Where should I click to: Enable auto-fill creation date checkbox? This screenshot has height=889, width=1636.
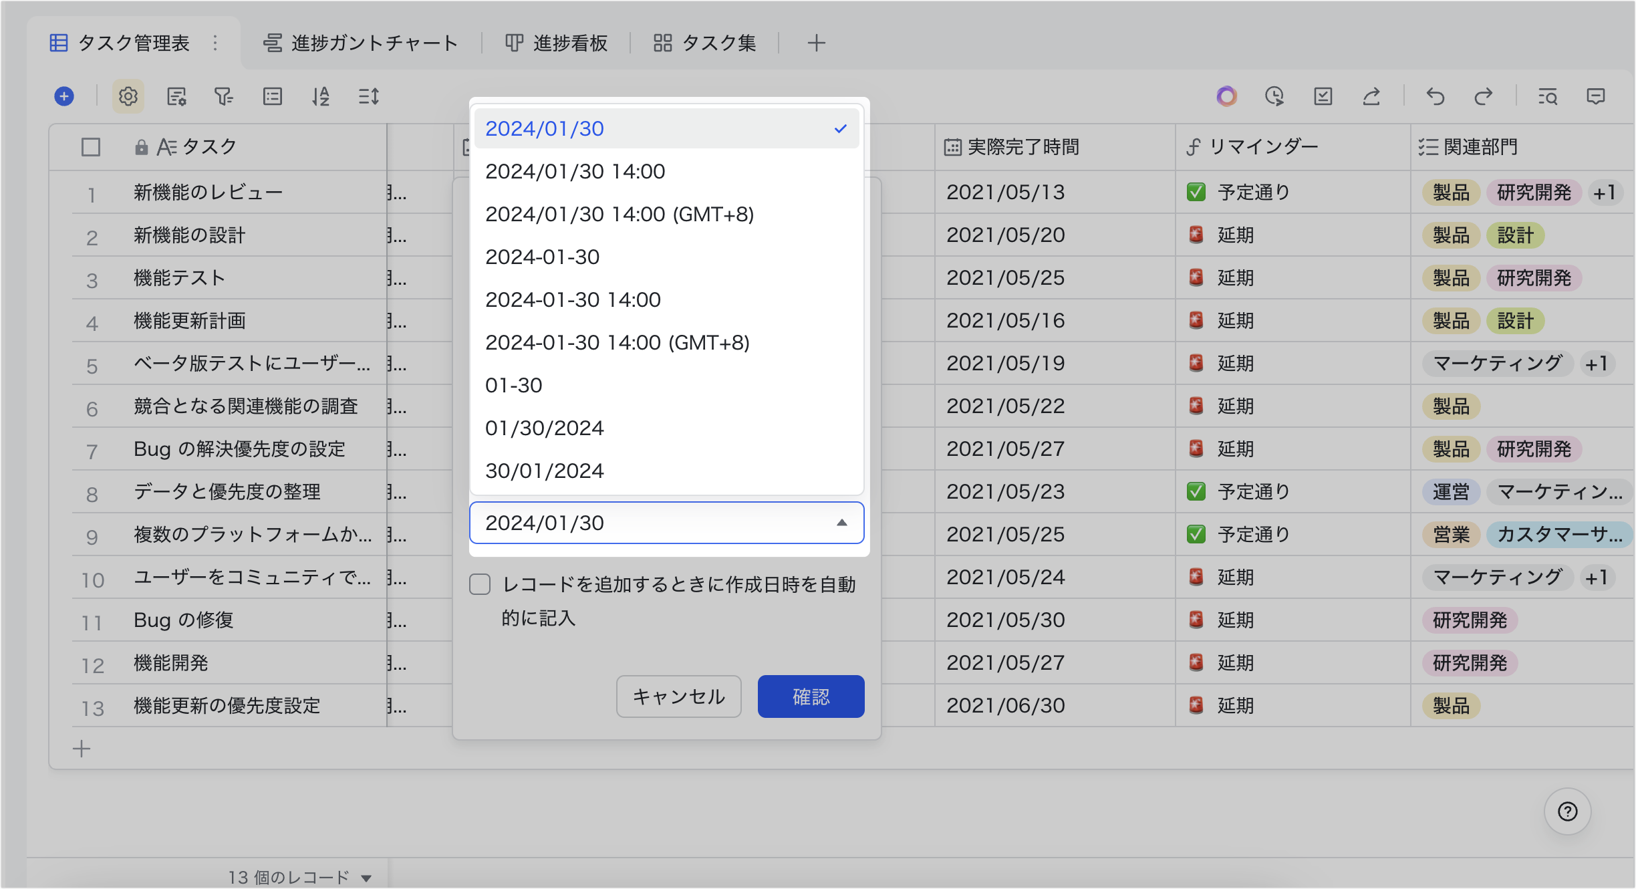pos(480,584)
